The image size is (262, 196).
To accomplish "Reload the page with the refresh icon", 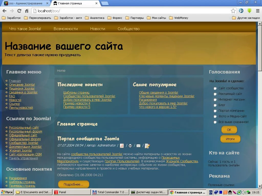I will click(19, 11).
